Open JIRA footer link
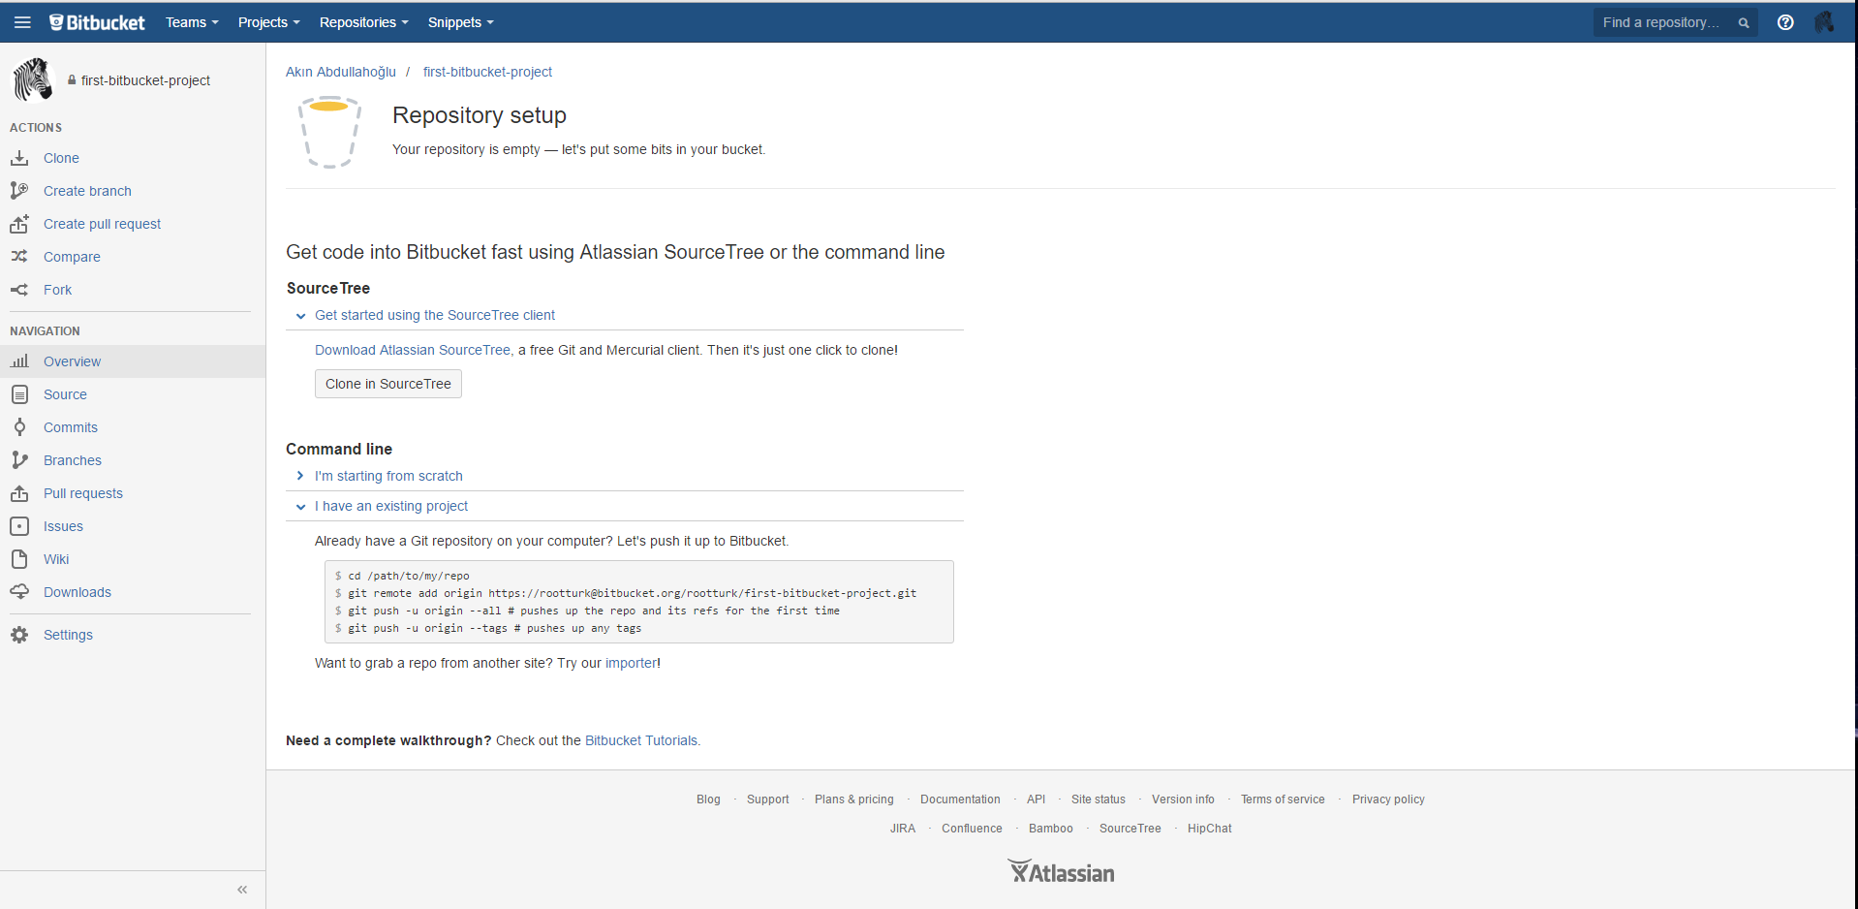Image resolution: width=1858 pixels, height=909 pixels. (x=903, y=829)
